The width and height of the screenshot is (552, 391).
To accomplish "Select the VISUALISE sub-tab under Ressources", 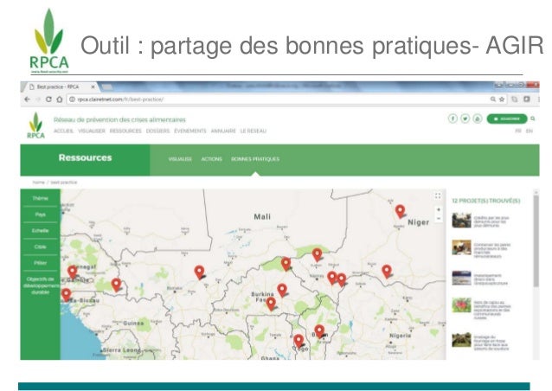I will tap(180, 159).
